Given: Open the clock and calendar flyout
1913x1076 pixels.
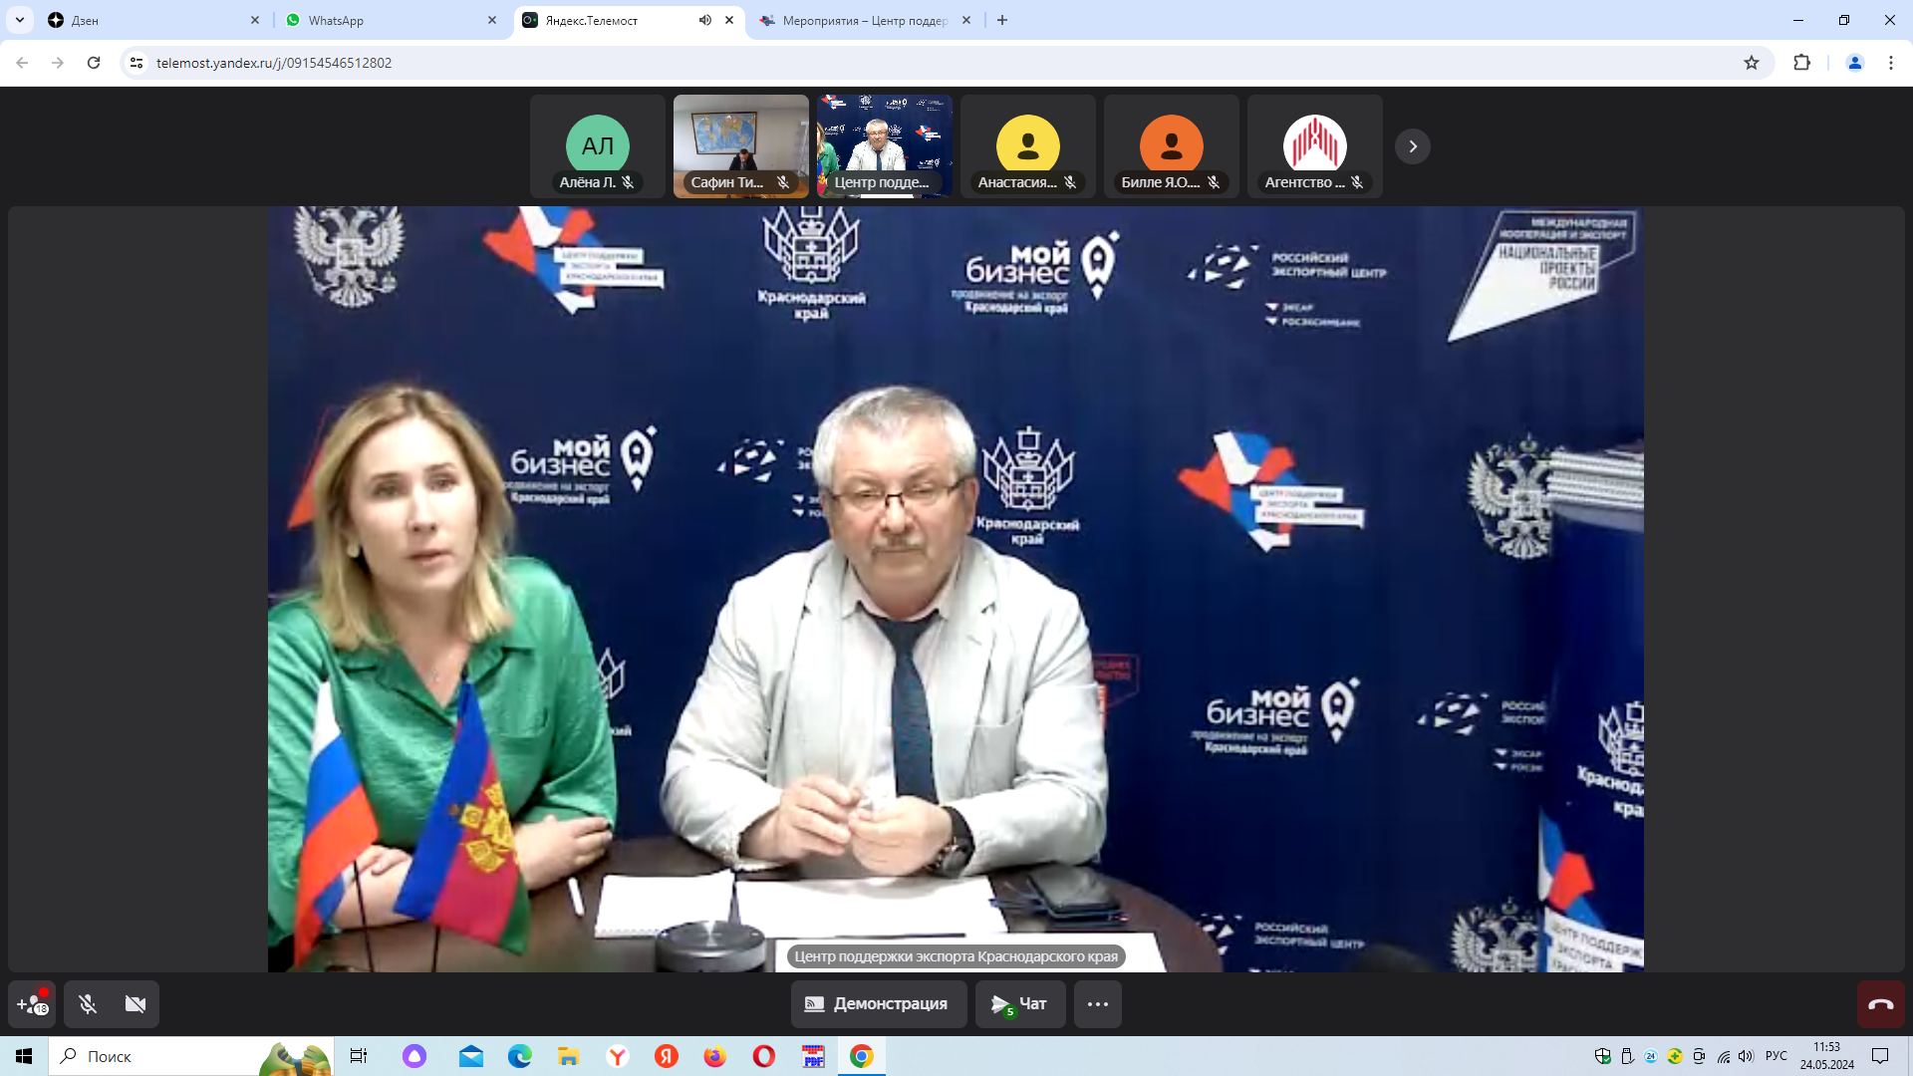Looking at the screenshot, I should (x=1827, y=1056).
